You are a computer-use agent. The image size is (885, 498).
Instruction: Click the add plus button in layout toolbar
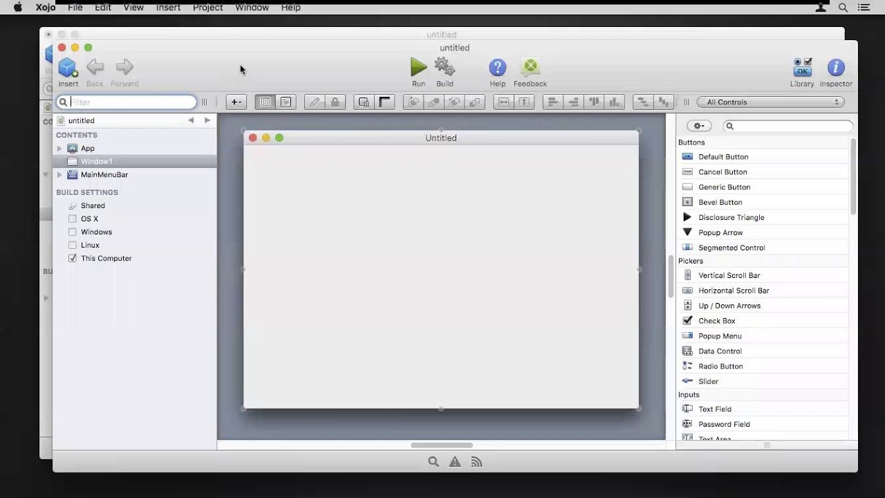pyautogui.click(x=236, y=102)
